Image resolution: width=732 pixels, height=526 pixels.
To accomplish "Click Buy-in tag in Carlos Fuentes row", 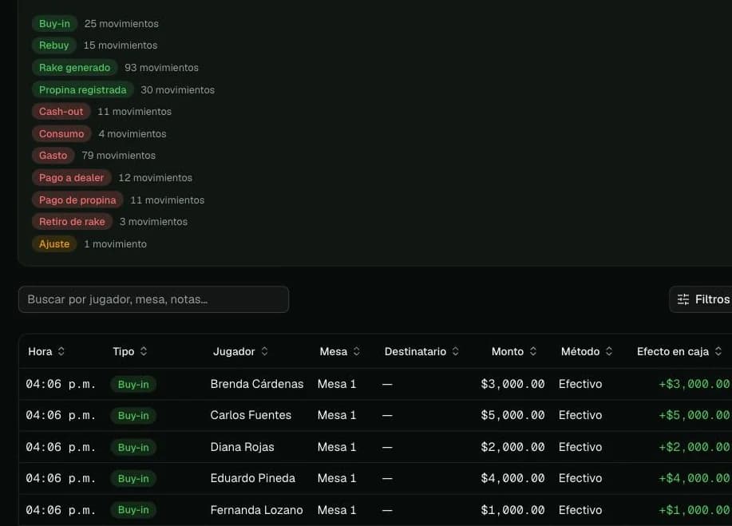I will point(133,415).
